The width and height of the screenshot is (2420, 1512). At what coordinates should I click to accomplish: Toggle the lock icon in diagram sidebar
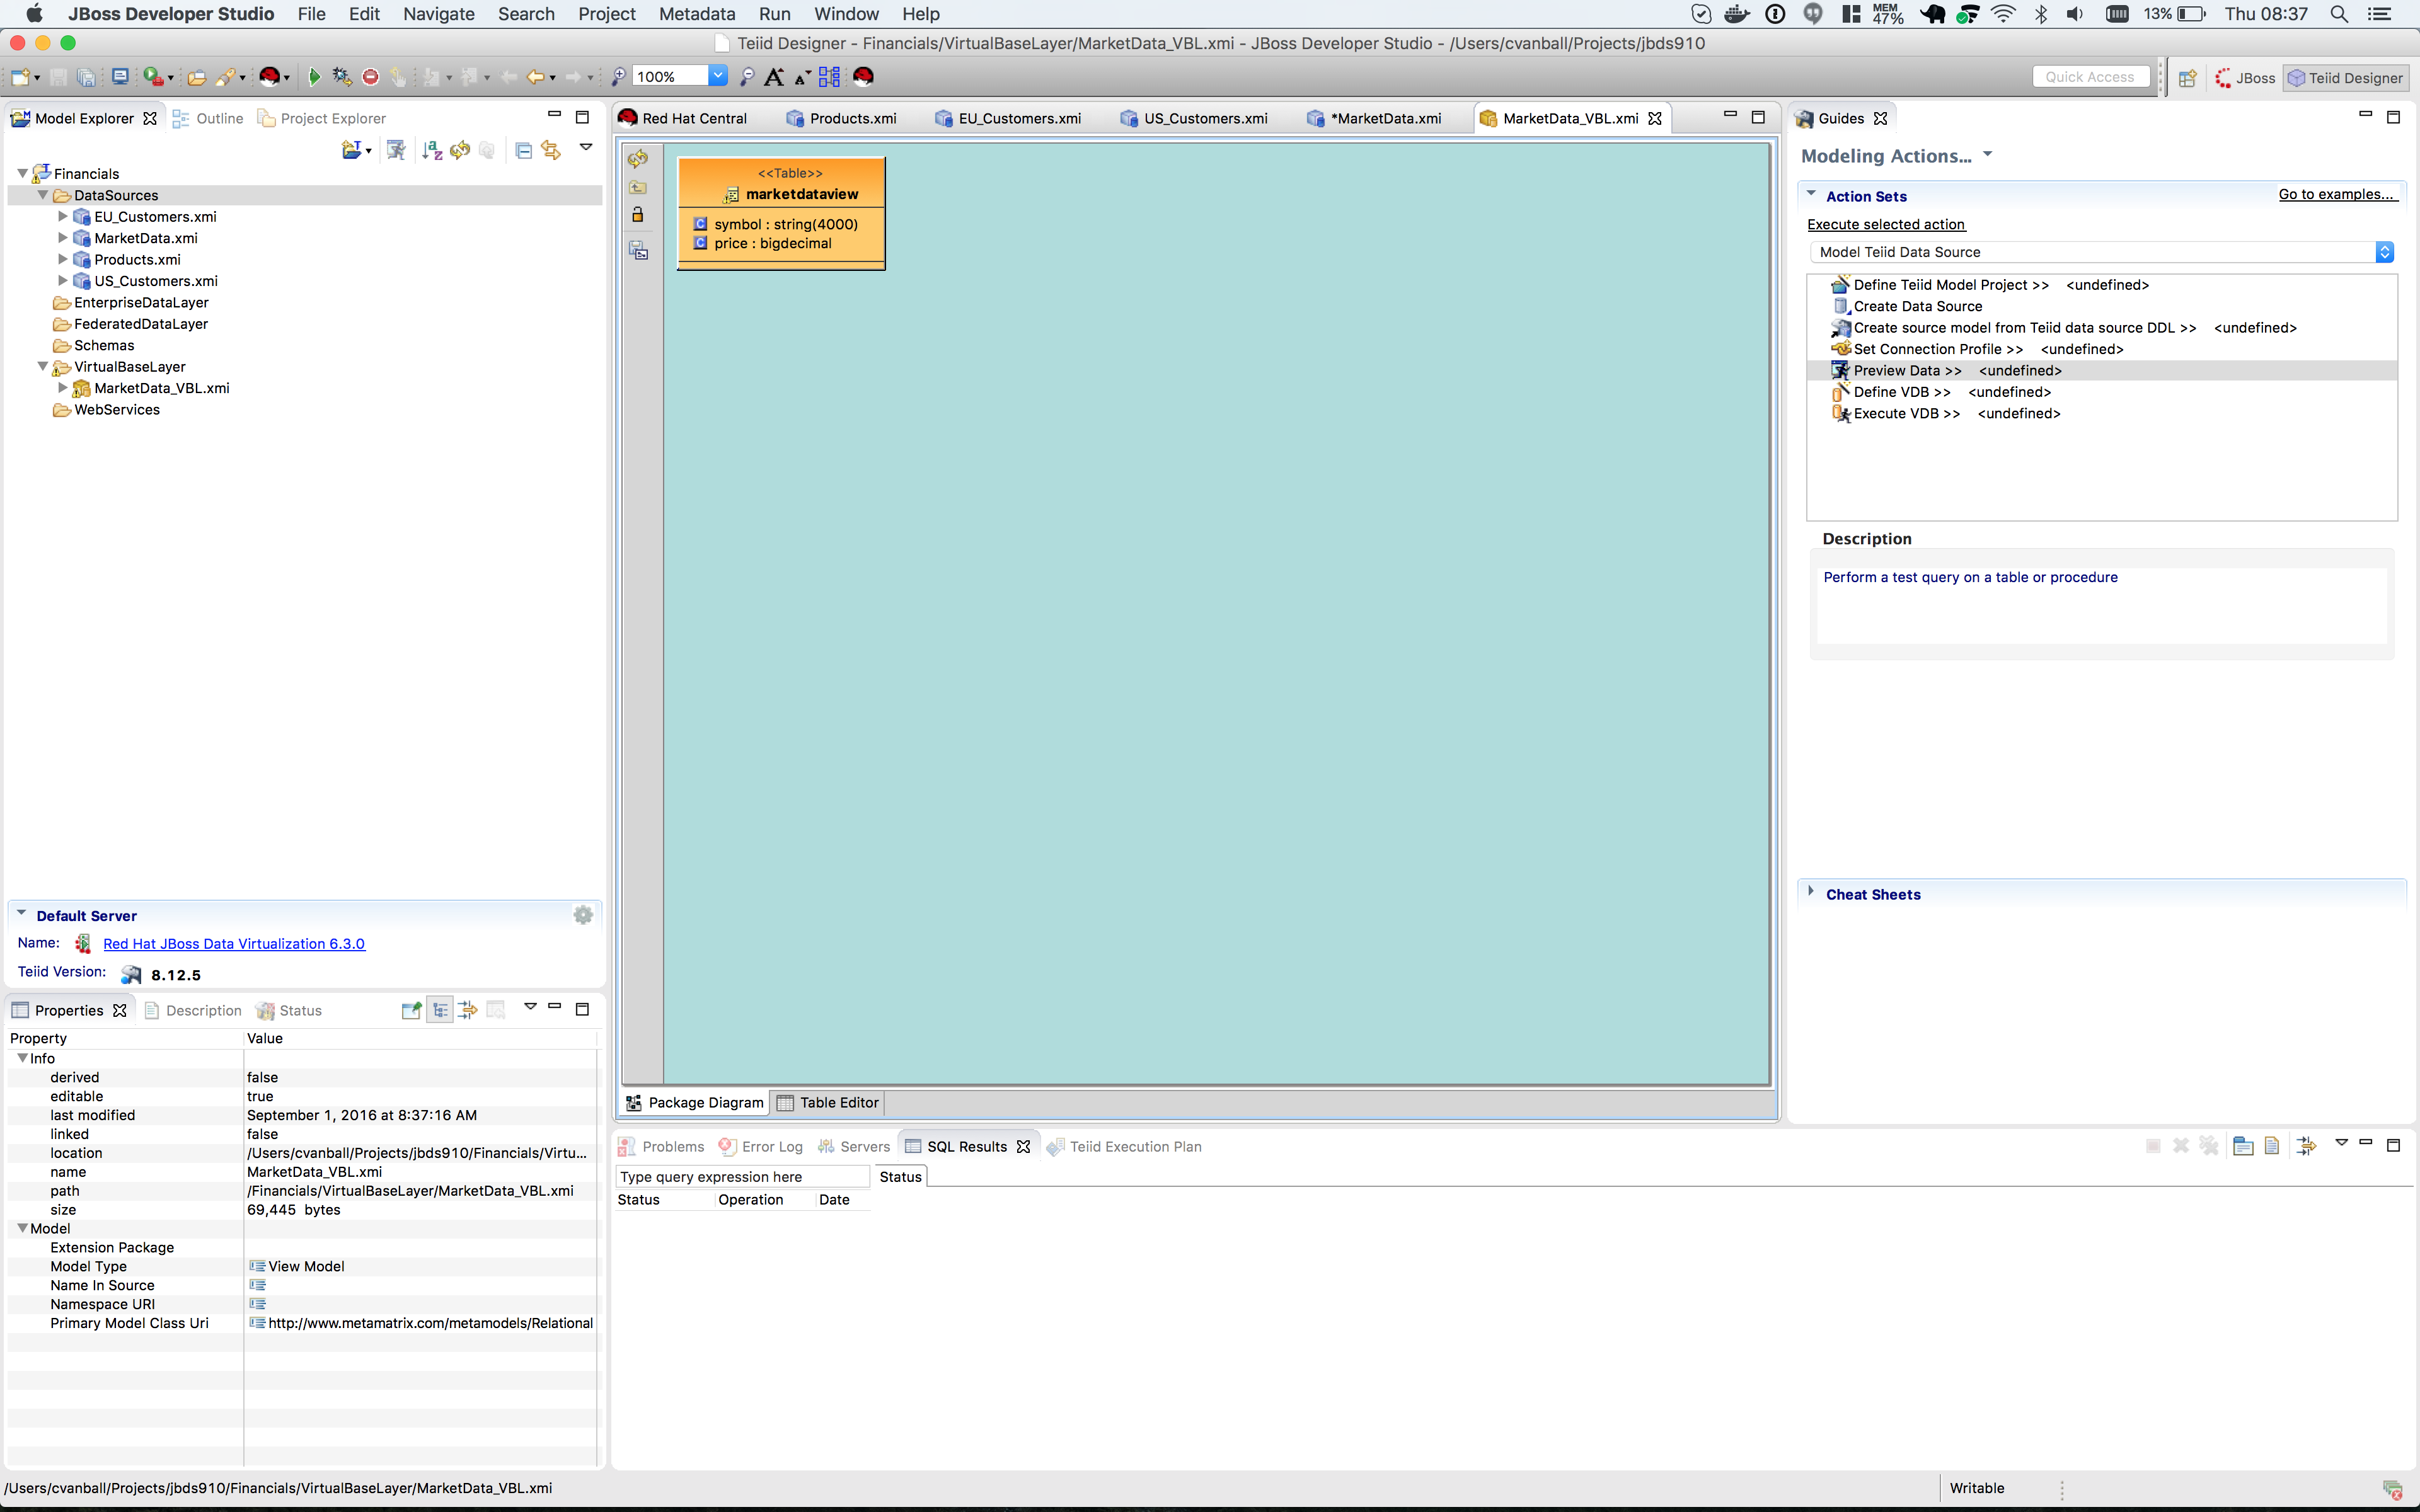click(638, 215)
